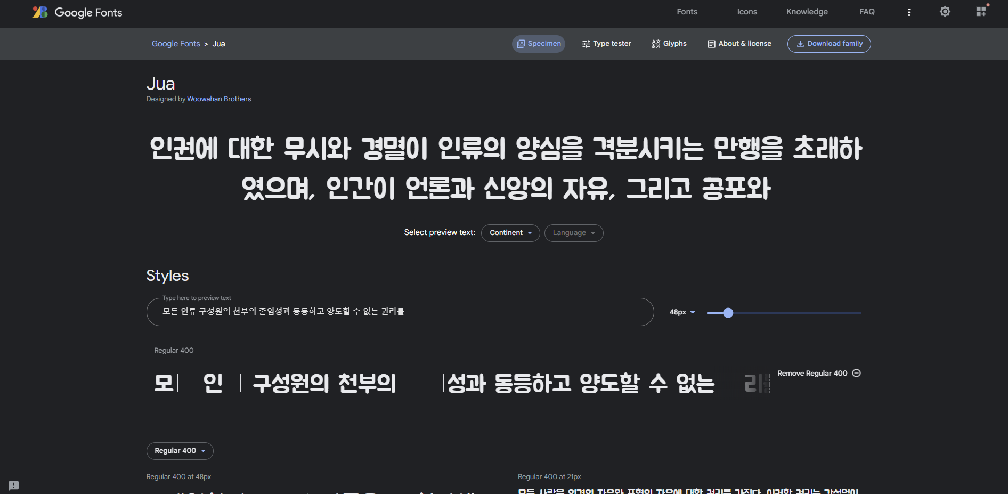Click the font size slider handle
This screenshot has height=494, width=1008.
pos(728,313)
